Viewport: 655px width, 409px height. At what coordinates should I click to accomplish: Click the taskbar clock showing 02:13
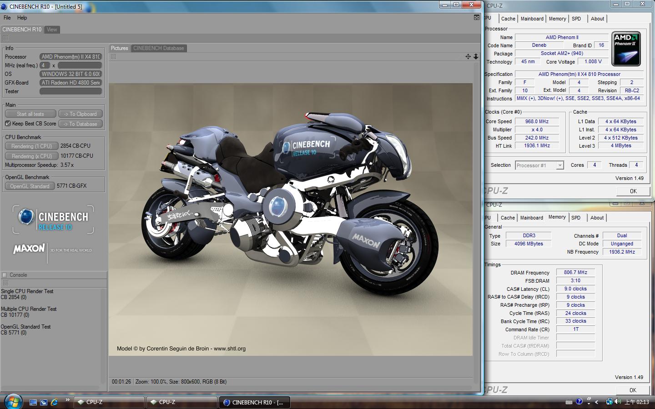[637, 402]
